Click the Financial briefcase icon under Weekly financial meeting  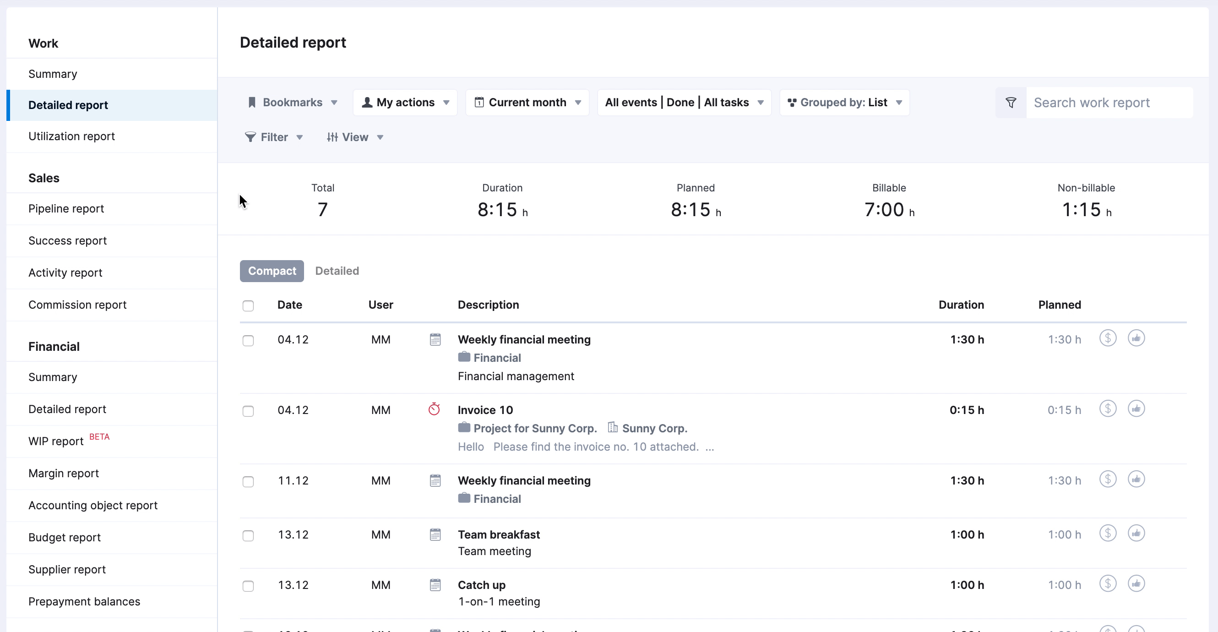[x=464, y=357]
